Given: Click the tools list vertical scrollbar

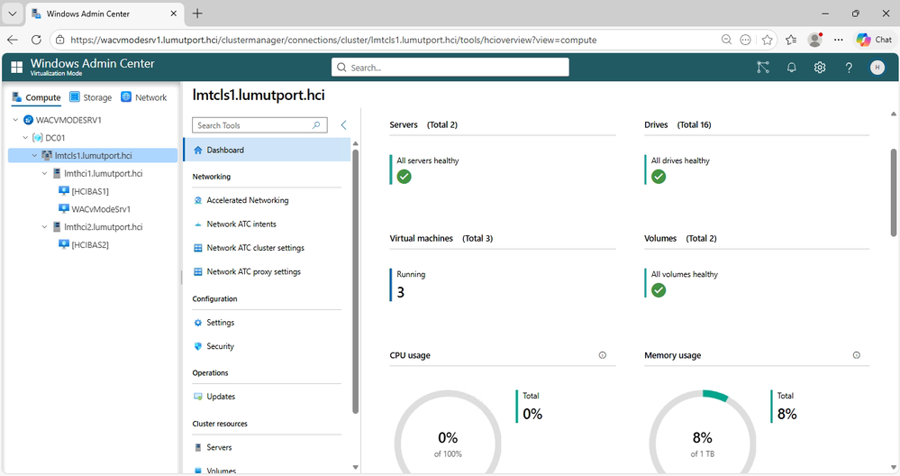Looking at the screenshot, I should click(355, 281).
